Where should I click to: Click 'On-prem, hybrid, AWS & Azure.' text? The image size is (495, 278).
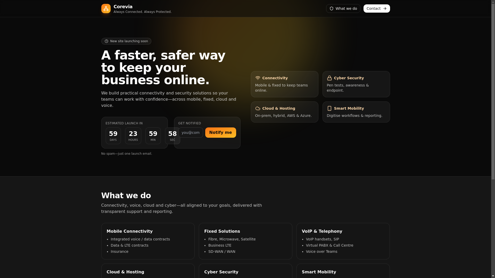pos(283,116)
